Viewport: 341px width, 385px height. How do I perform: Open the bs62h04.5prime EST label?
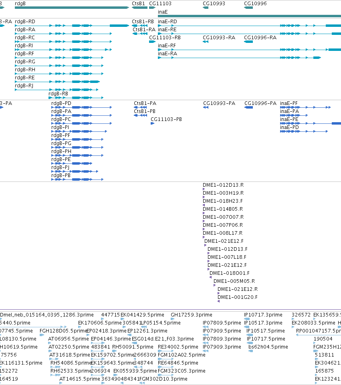268,347
